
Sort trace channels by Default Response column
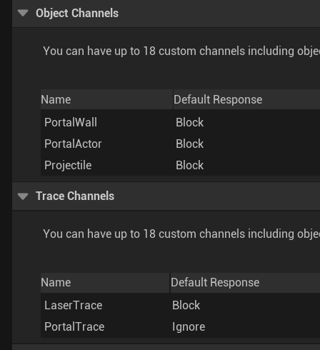coord(245,283)
